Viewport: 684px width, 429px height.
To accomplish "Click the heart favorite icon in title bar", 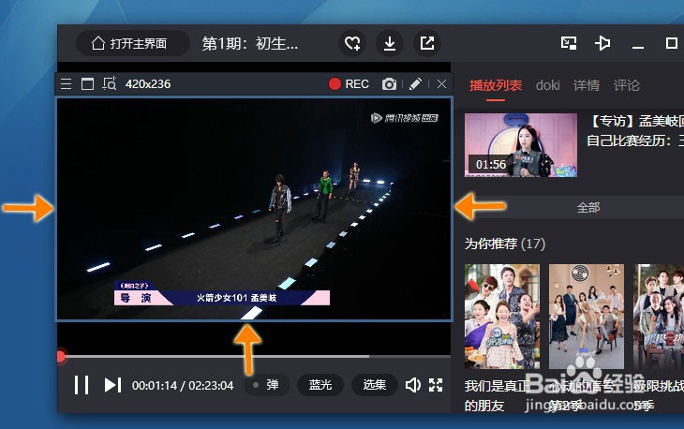I will [352, 43].
